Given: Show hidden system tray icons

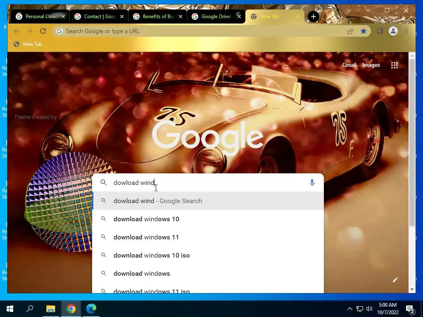Looking at the screenshot, I should 349,309.
